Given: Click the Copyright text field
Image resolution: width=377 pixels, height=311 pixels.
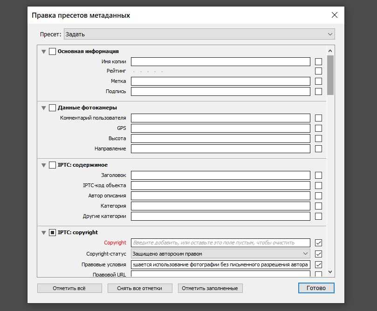Looking at the screenshot, I should [x=220, y=243].
